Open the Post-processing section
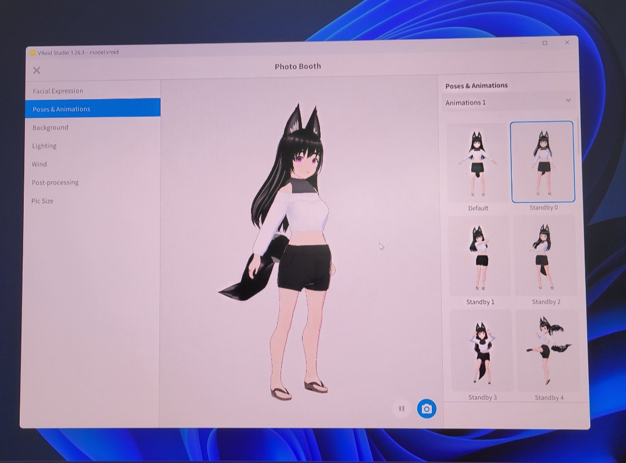Image resolution: width=626 pixels, height=463 pixels. coord(55,182)
